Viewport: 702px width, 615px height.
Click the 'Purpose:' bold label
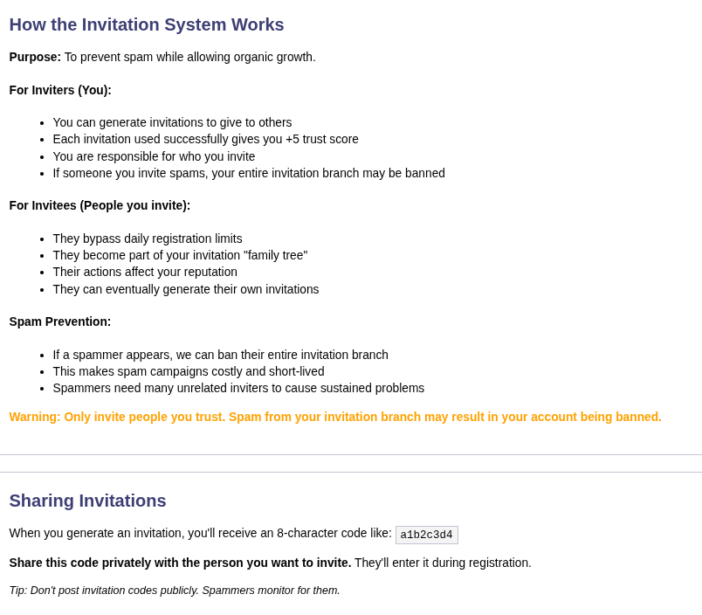coord(35,57)
